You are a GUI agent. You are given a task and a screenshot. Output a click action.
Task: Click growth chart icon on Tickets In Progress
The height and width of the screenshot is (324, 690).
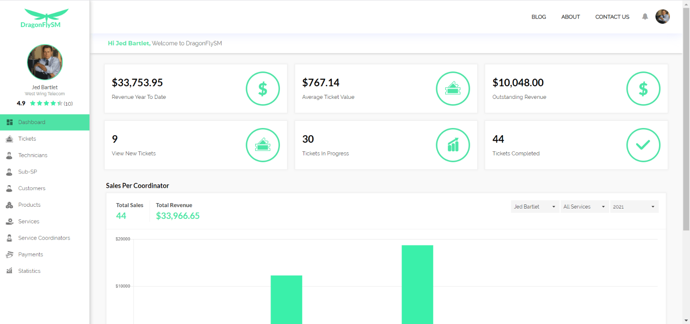coord(453,145)
